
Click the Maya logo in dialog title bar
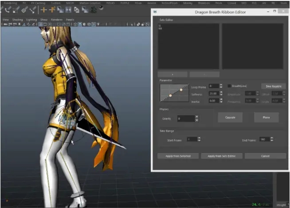(x=155, y=12)
